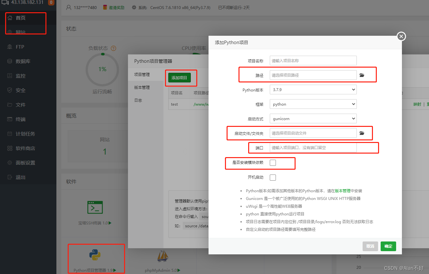This screenshot has height=274, width=429.
Task: Switch to the 项目管理 tab
Action: point(145,74)
